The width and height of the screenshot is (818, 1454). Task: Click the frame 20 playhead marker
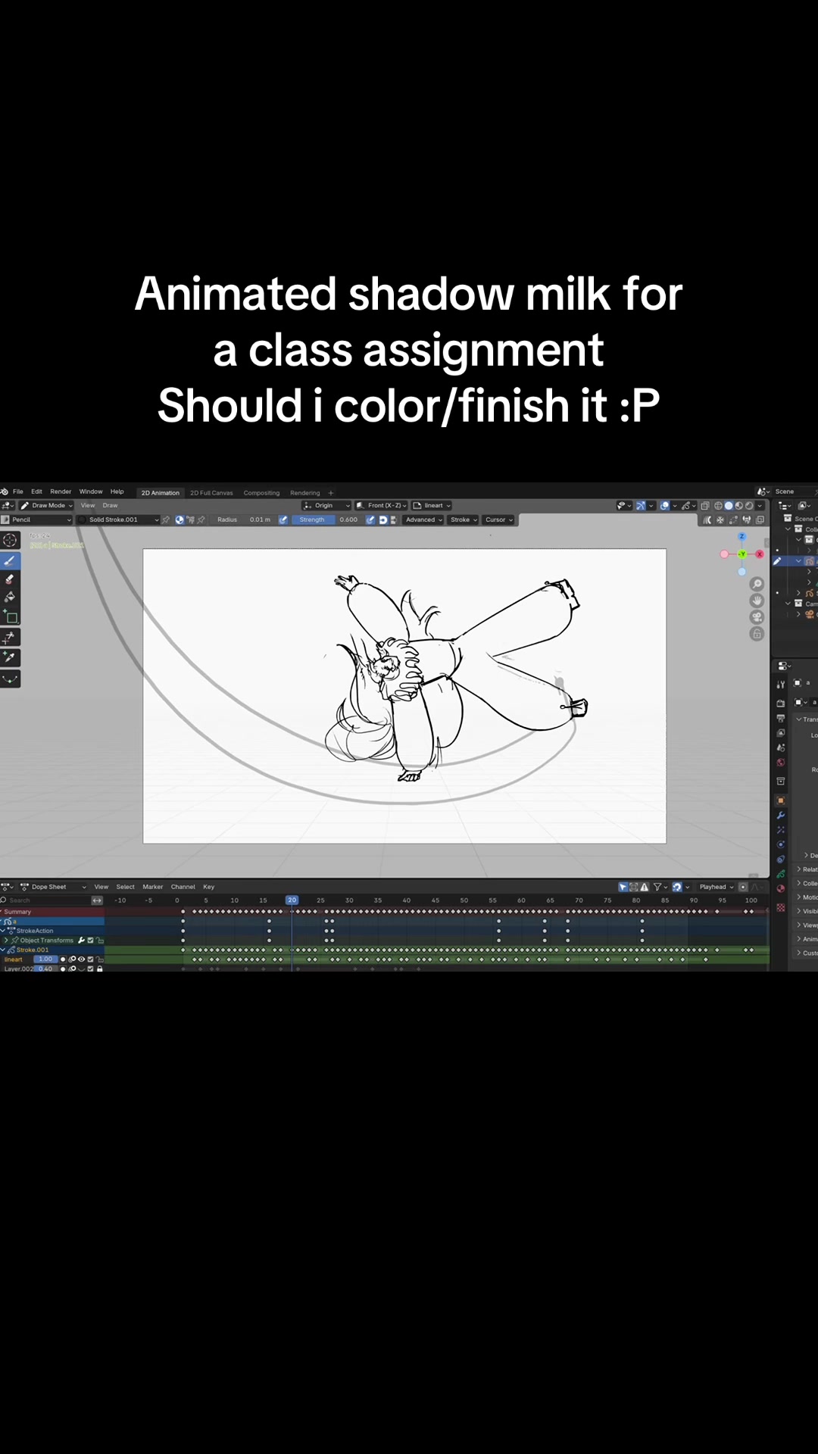click(x=292, y=900)
